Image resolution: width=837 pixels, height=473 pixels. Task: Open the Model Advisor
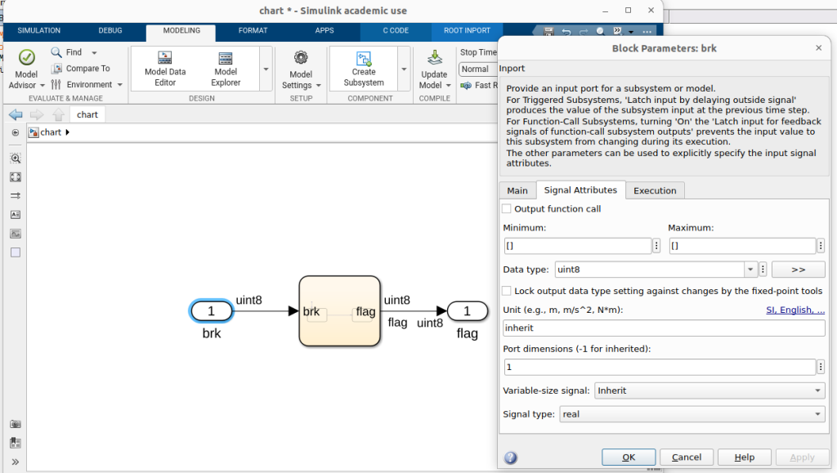pos(26,69)
